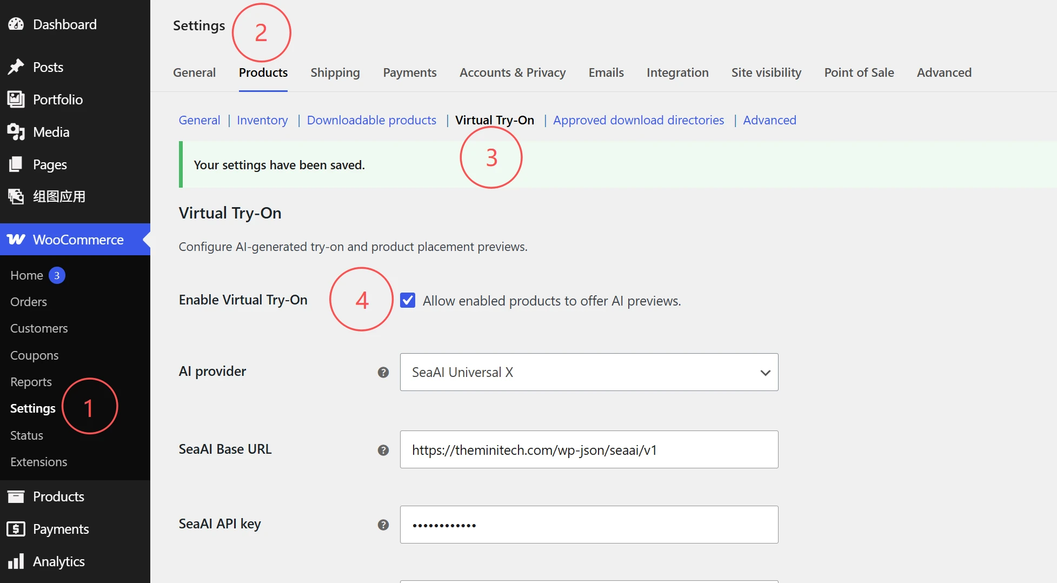Open Approved download directories link
The image size is (1057, 583).
tap(639, 120)
